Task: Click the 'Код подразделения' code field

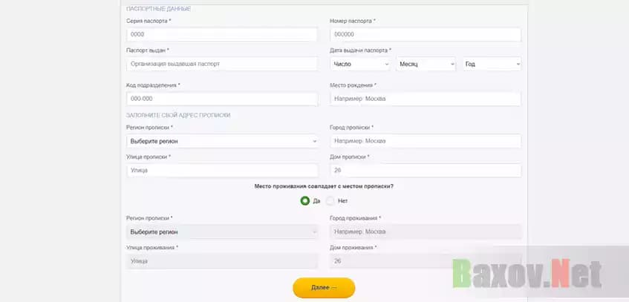Action: [x=222, y=99]
